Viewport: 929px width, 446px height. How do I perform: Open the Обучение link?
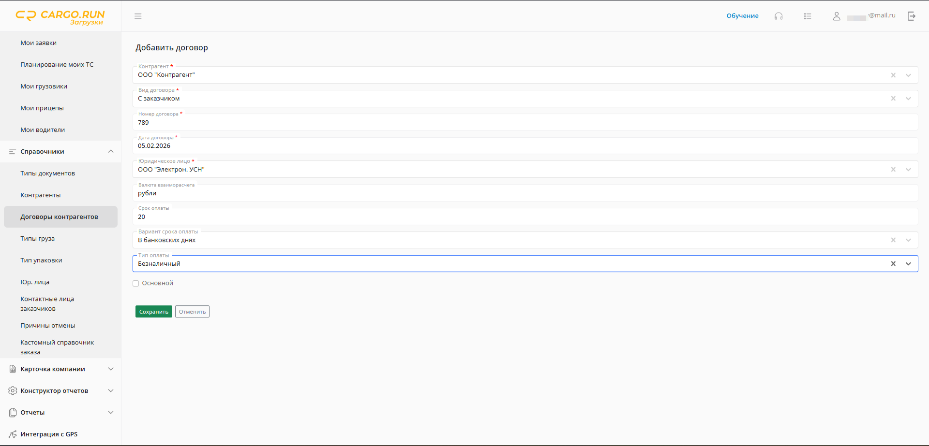click(x=742, y=16)
